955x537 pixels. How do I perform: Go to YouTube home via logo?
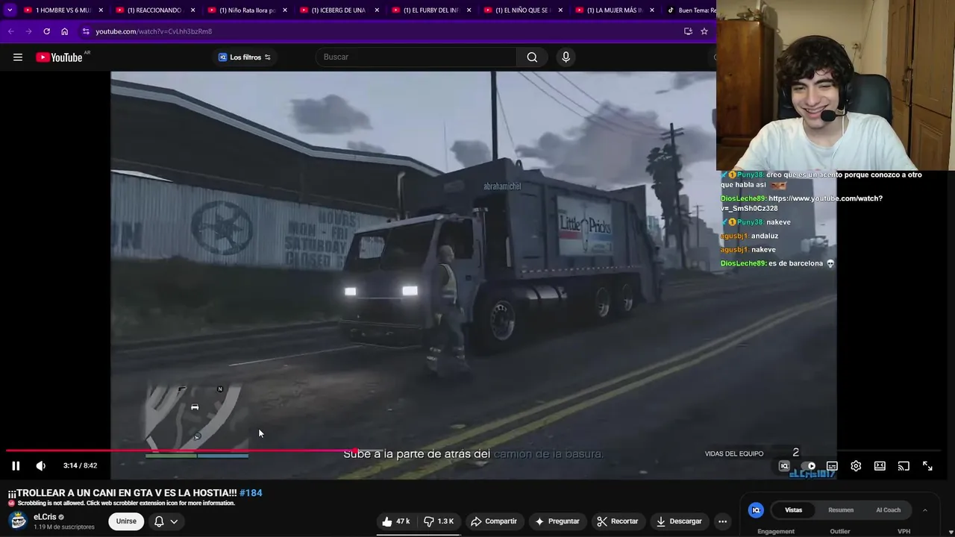[x=59, y=57]
